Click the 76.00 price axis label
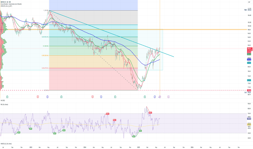This screenshot has width=253, height=149. tap(249, 76)
